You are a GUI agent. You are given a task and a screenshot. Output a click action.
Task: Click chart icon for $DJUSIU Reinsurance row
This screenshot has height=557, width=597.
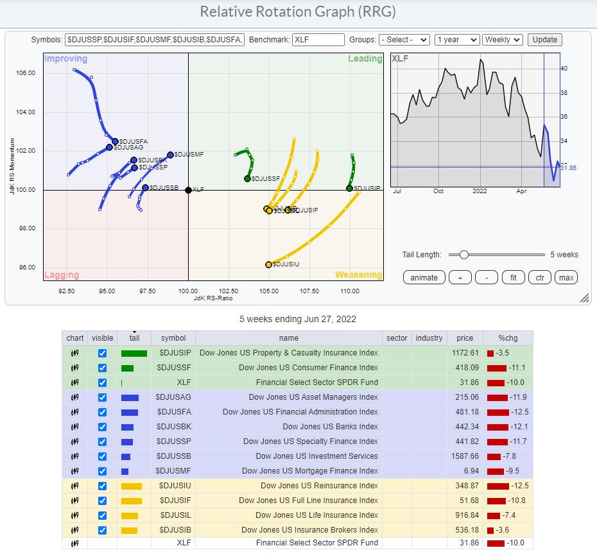(75, 486)
